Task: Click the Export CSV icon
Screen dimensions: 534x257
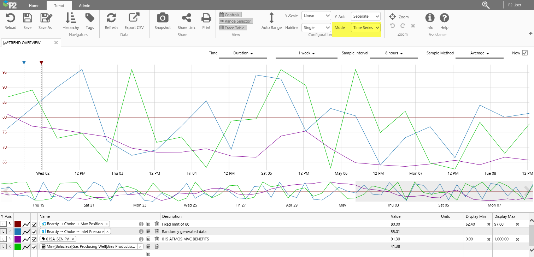Action: pyautogui.click(x=134, y=18)
